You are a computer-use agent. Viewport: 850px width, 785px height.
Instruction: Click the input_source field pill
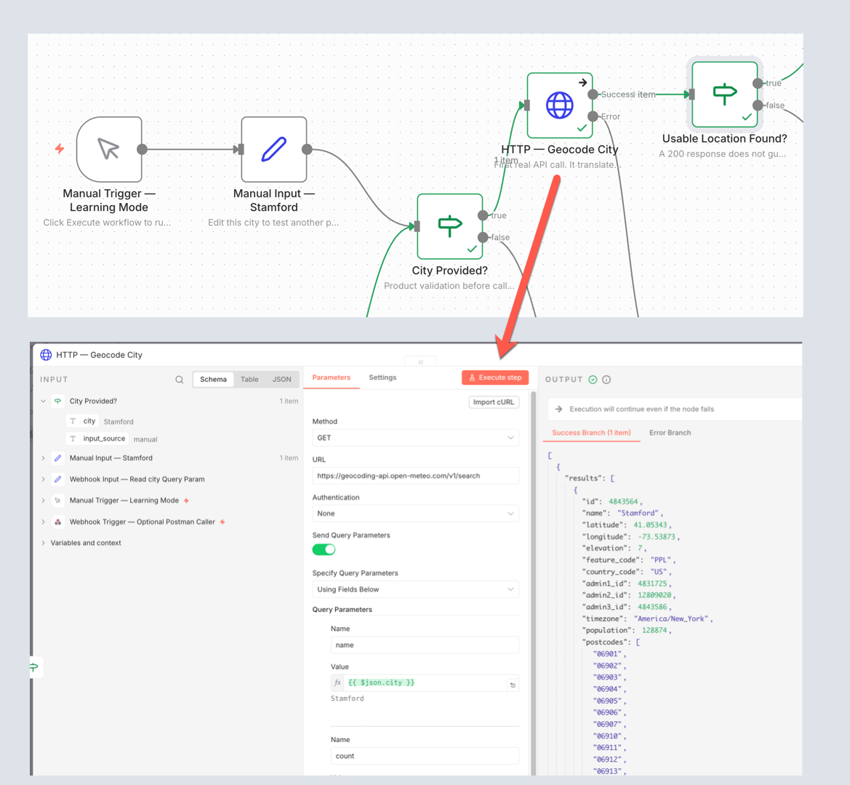[97, 439]
